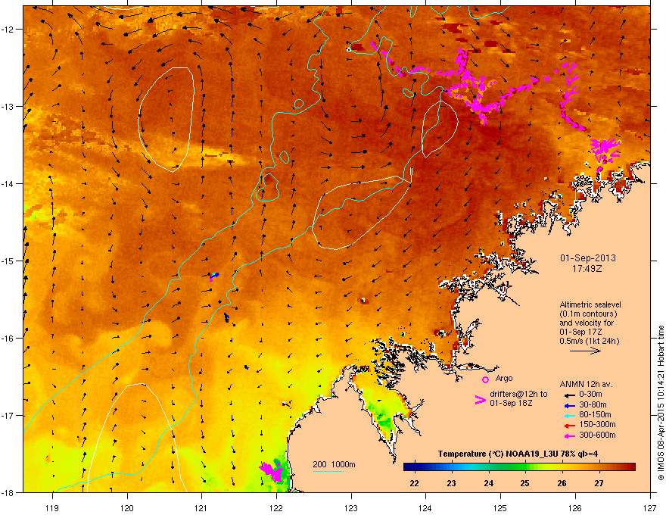Click the time text "17:49Z"
The height and width of the screenshot is (515, 666).
click(x=587, y=269)
